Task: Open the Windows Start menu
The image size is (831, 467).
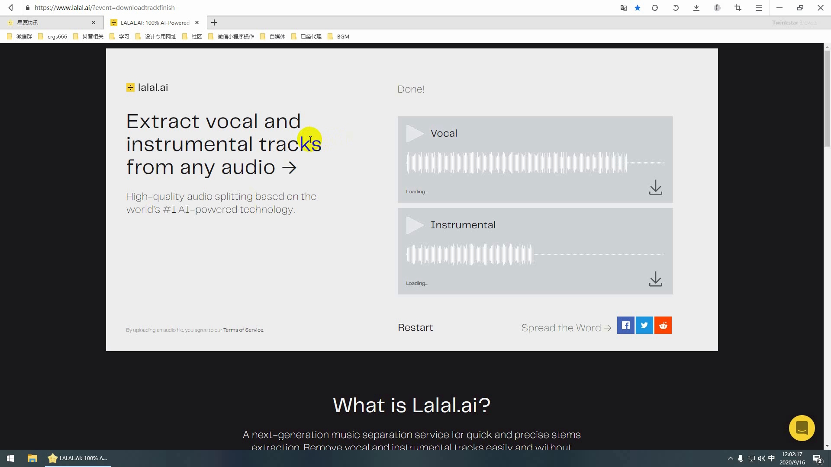Action: [10, 458]
